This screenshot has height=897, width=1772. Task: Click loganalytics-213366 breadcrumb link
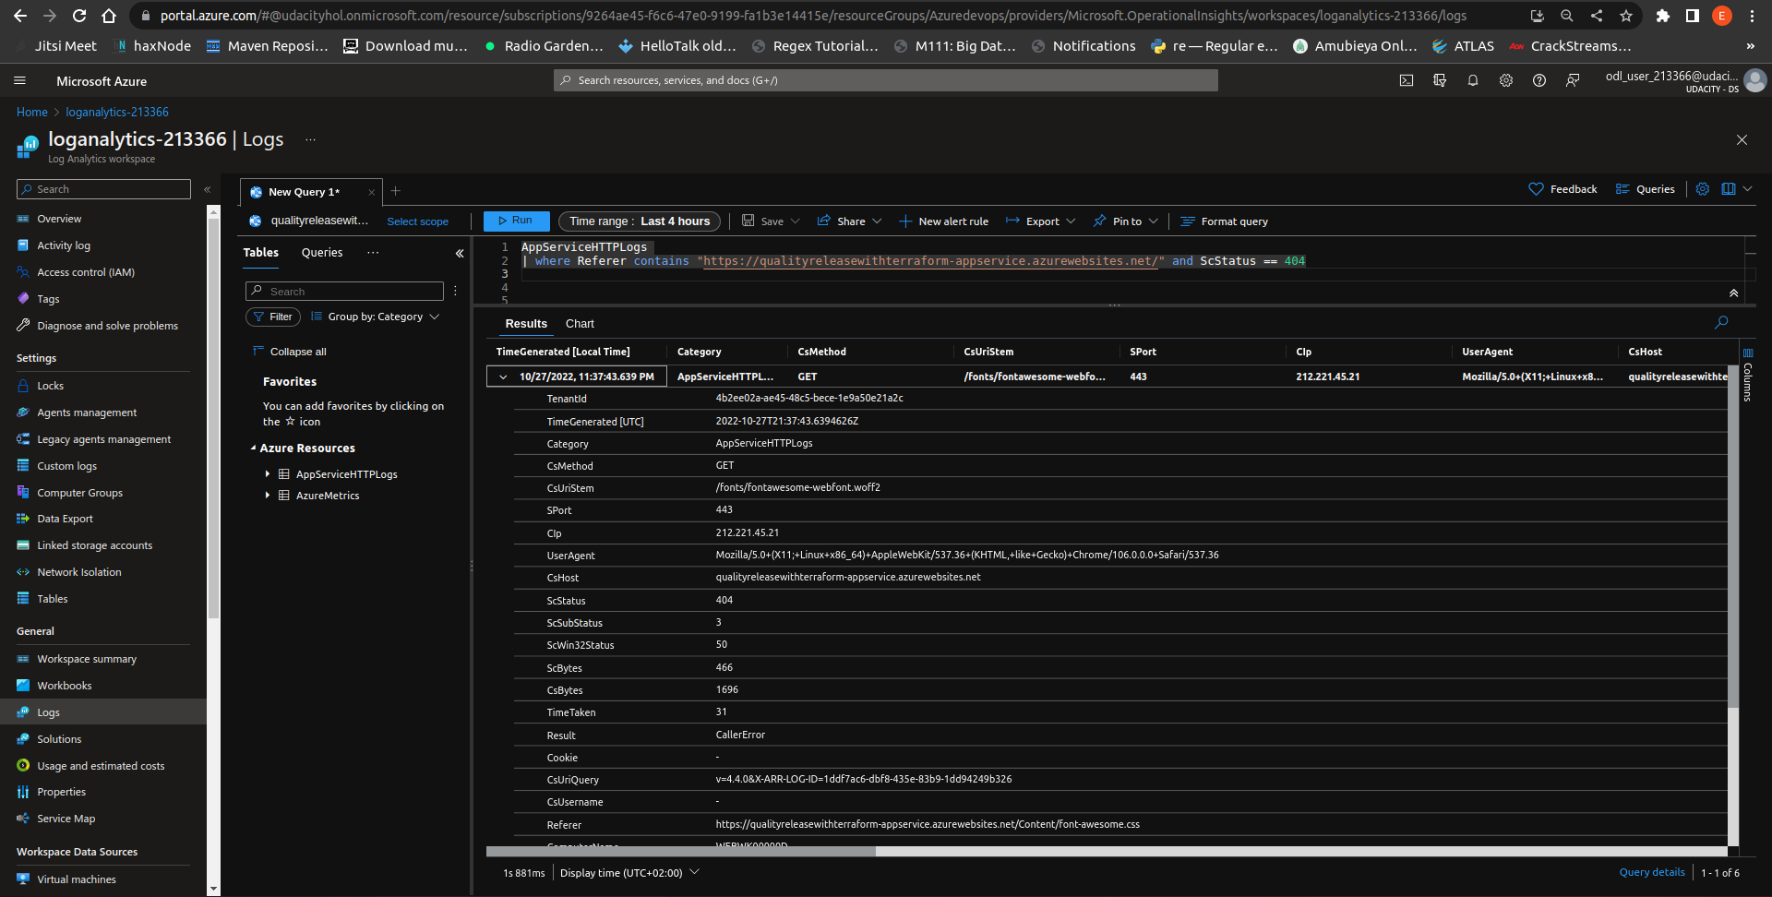click(117, 113)
